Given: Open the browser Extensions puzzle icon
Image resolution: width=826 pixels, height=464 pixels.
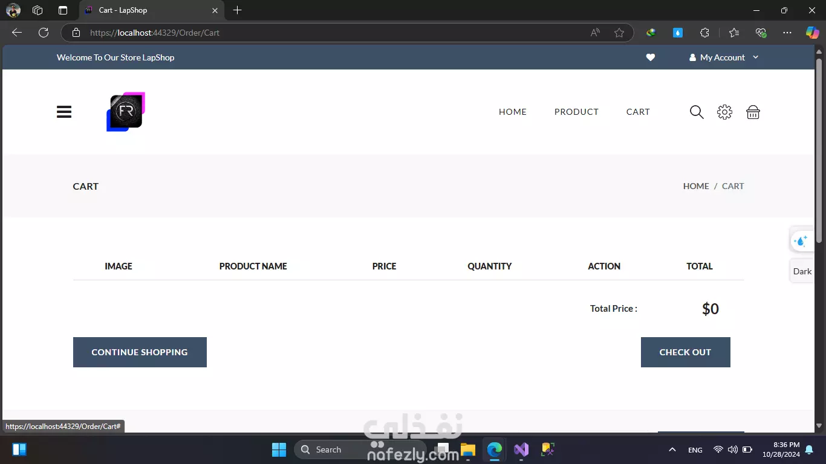Looking at the screenshot, I should click(x=704, y=33).
